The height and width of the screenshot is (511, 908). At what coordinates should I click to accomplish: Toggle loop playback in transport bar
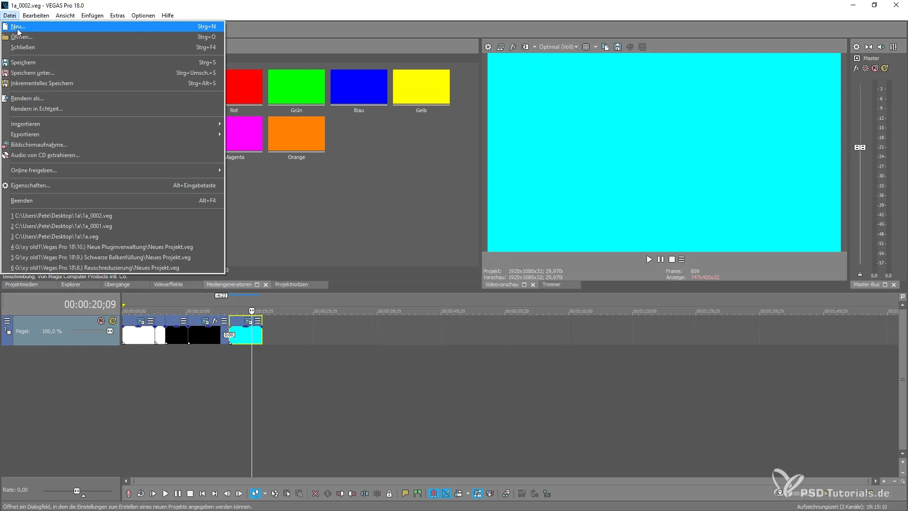pos(140,493)
